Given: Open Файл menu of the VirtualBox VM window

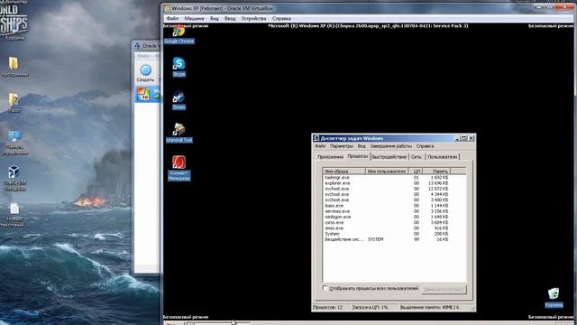Looking at the screenshot, I should (x=172, y=18).
